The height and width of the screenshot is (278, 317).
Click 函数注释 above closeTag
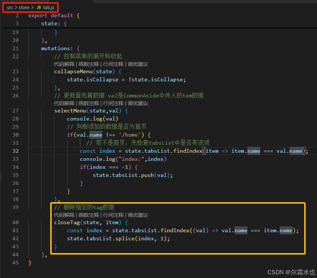coord(89,215)
